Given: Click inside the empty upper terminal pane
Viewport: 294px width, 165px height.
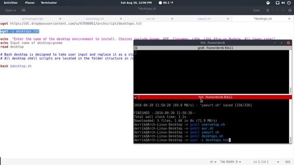Looking at the screenshot, I should (x=211, y=72).
